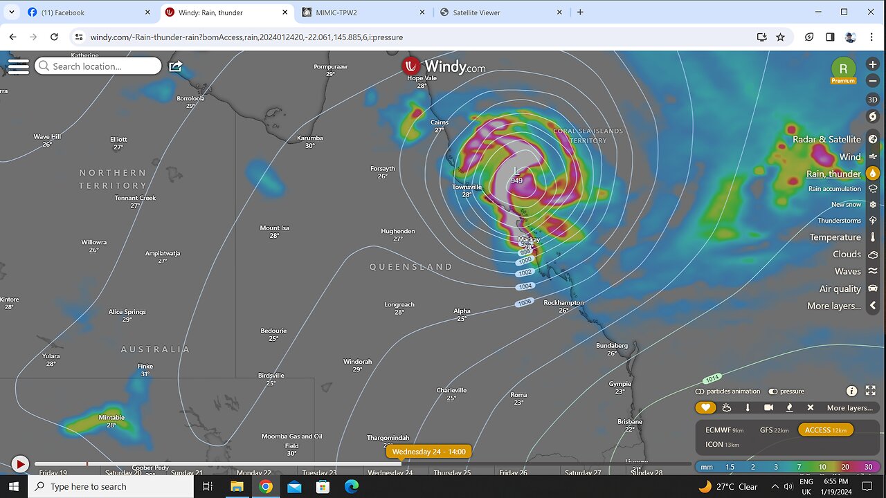Close the bottom quick toolbar with X
Viewport: 886px width, 498px height.
click(811, 407)
